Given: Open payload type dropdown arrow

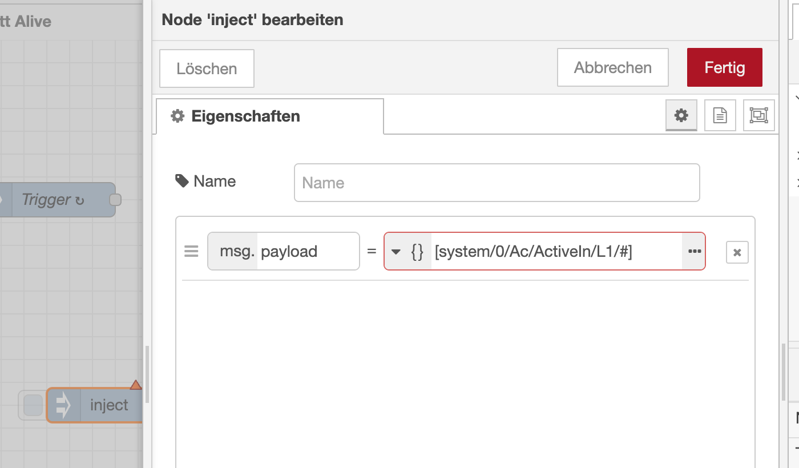Looking at the screenshot, I should coord(396,252).
